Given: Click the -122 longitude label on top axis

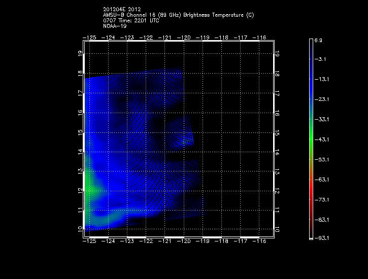Looking at the screenshot, I should click(146, 38).
